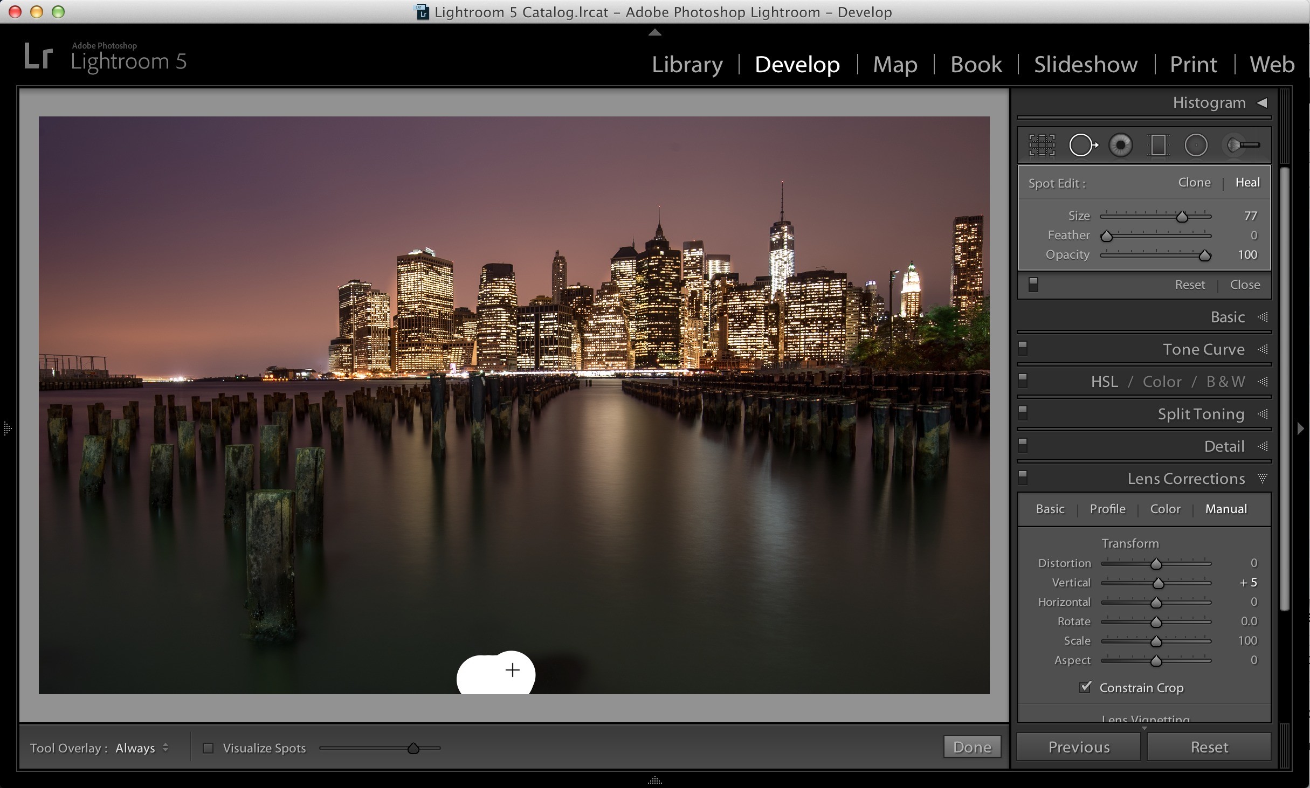
Task: Expand the Tone Curve panel triangle
Action: pyautogui.click(x=1263, y=349)
